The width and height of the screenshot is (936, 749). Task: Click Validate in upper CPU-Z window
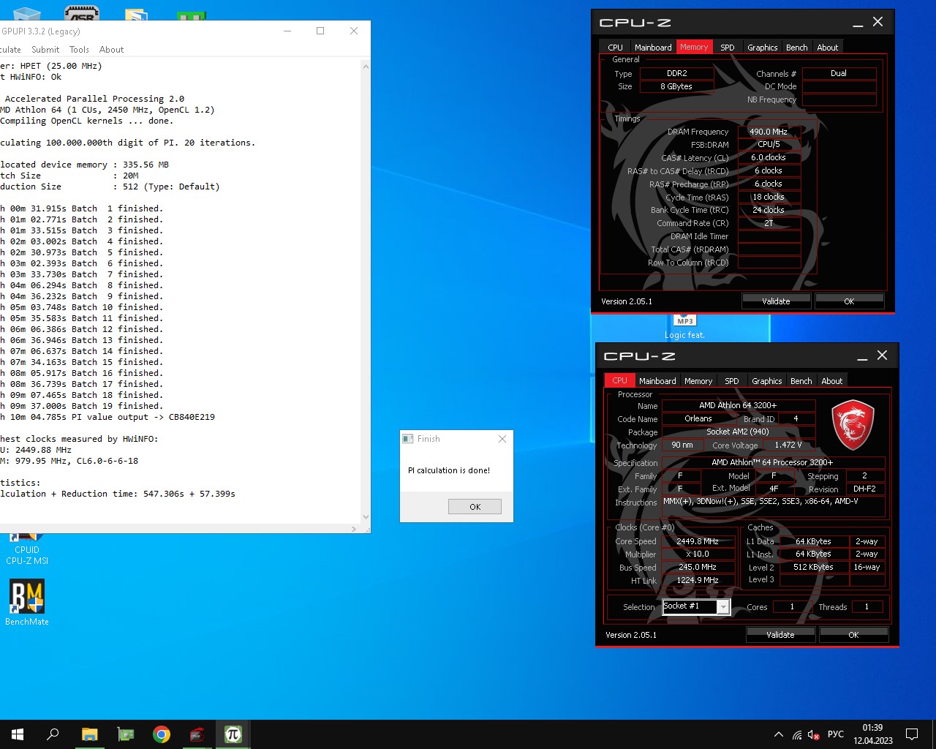tap(776, 301)
